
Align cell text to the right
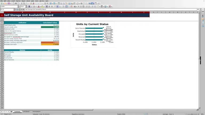coord(52,6)
